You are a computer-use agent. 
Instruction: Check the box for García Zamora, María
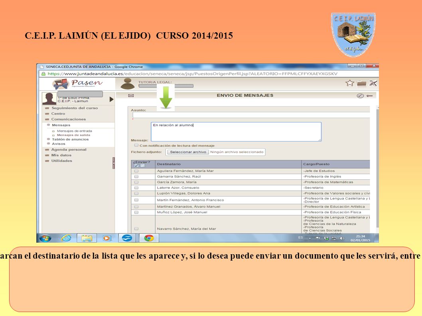[x=136, y=182]
